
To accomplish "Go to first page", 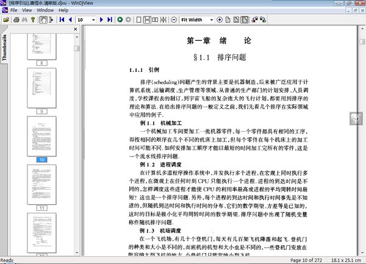I will [62, 20].
